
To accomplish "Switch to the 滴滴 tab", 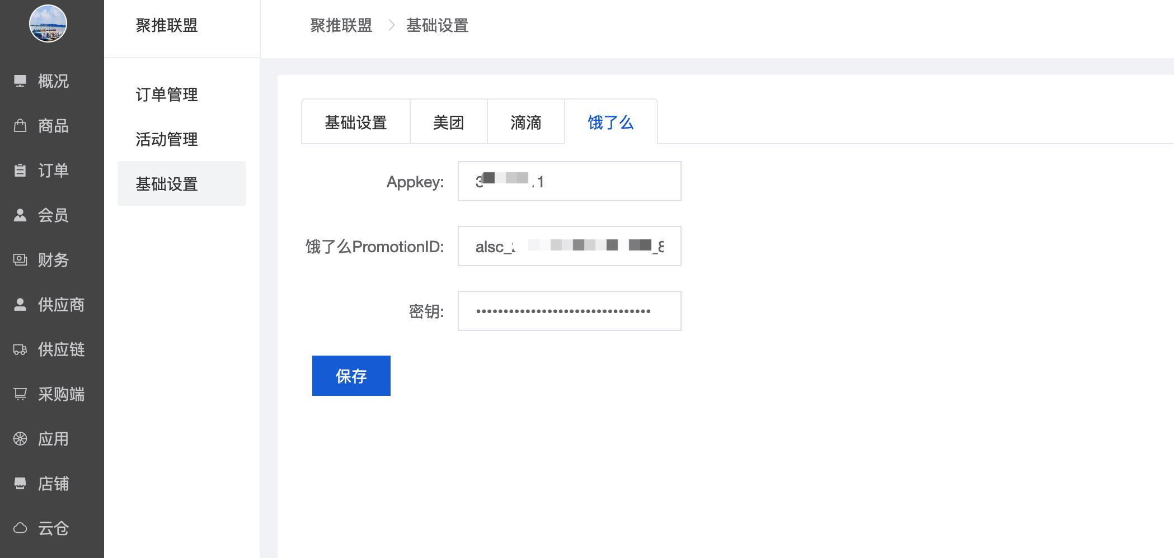I will [x=525, y=122].
